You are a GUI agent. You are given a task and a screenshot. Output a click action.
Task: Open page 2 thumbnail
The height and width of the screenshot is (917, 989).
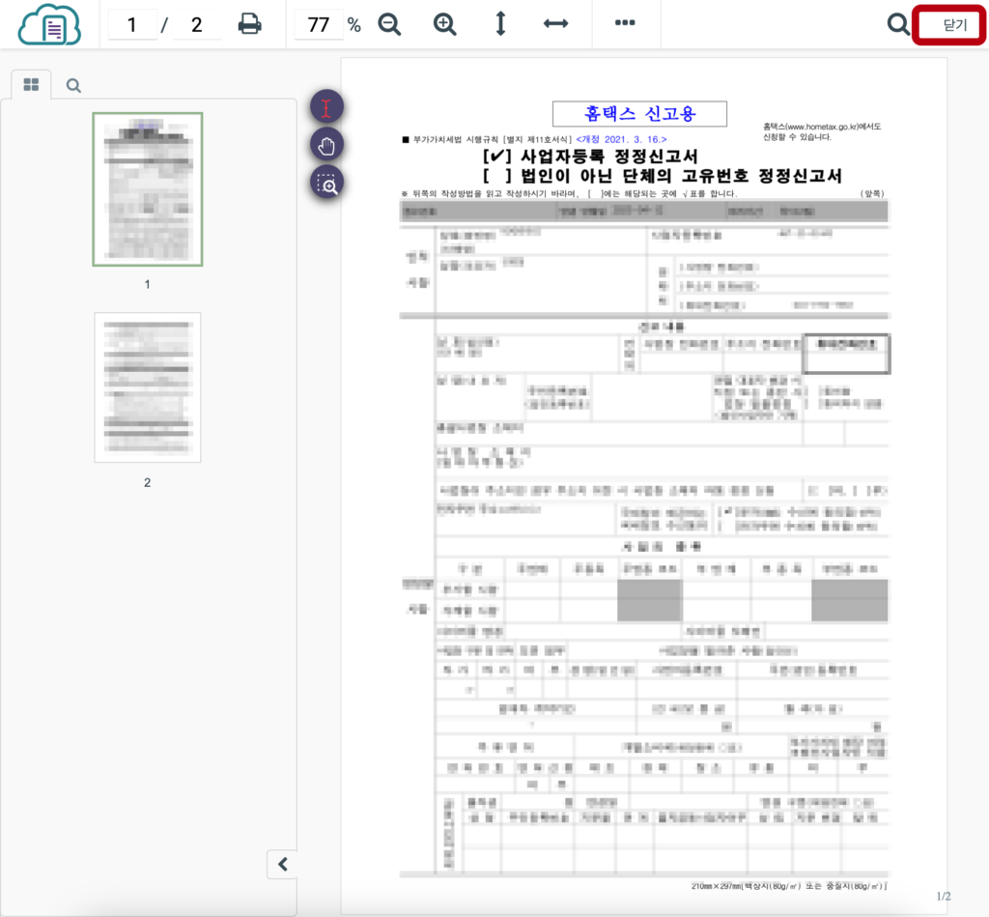[147, 387]
